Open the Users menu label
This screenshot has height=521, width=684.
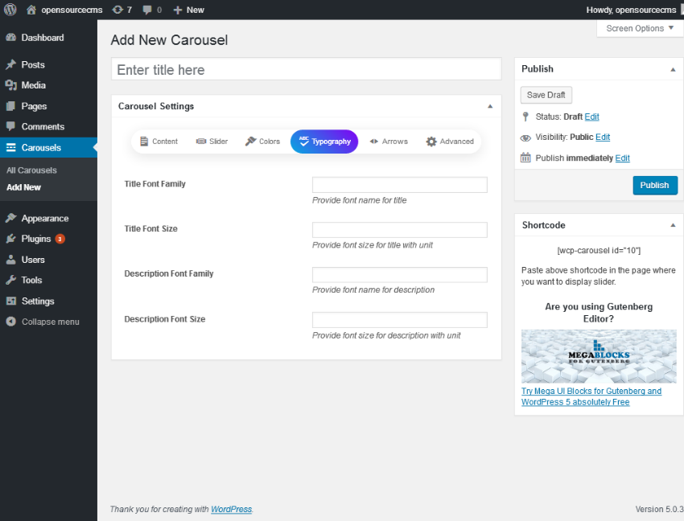pos(33,260)
